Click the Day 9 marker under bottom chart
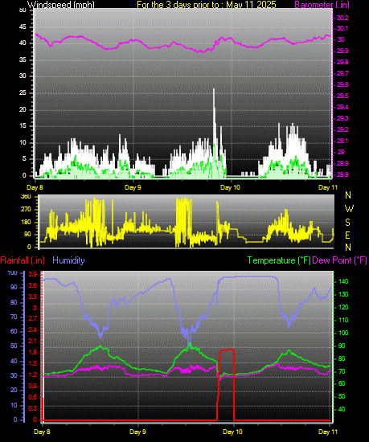 (x=137, y=432)
